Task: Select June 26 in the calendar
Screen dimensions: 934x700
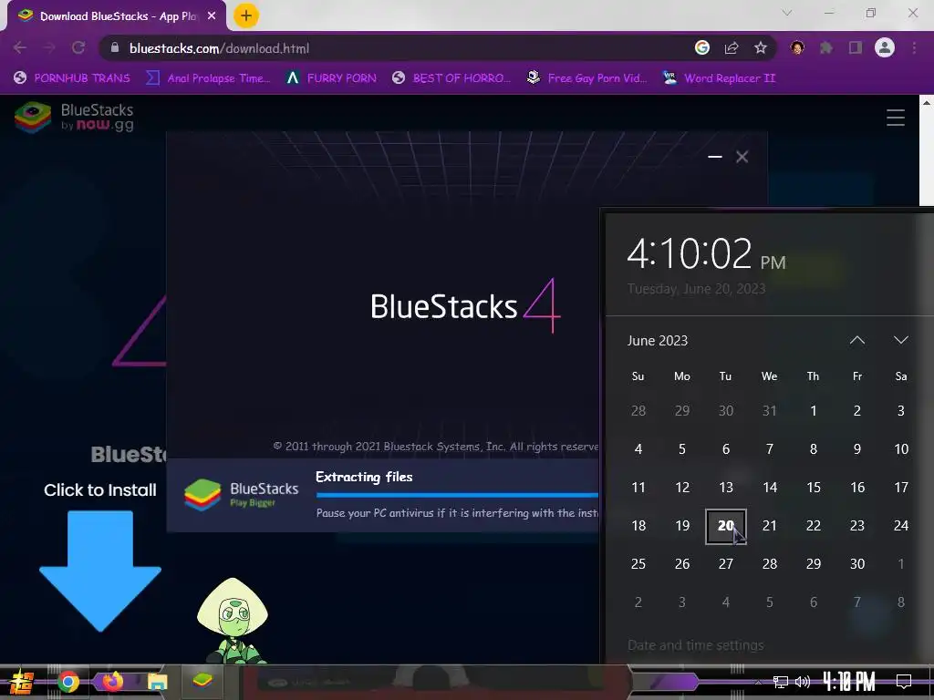Action: point(682,563)
